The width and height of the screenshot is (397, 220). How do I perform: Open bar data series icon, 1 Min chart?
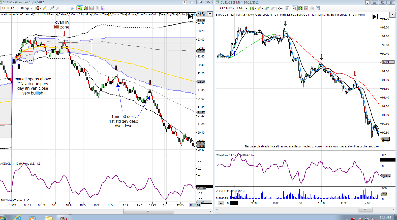[300, 8]
